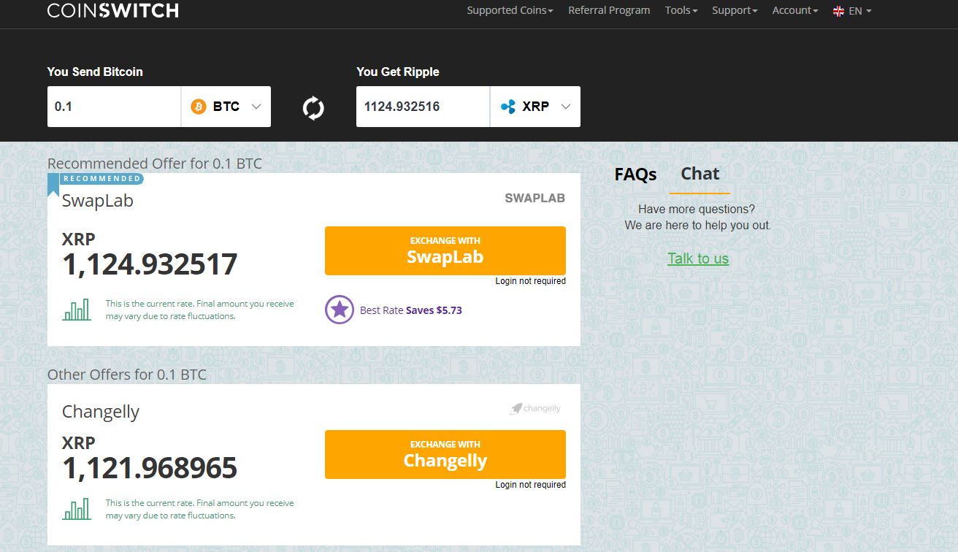This screenshot has width=958, height=552.
Task: Click the Changelly offer title
Action: pos(101,412)
